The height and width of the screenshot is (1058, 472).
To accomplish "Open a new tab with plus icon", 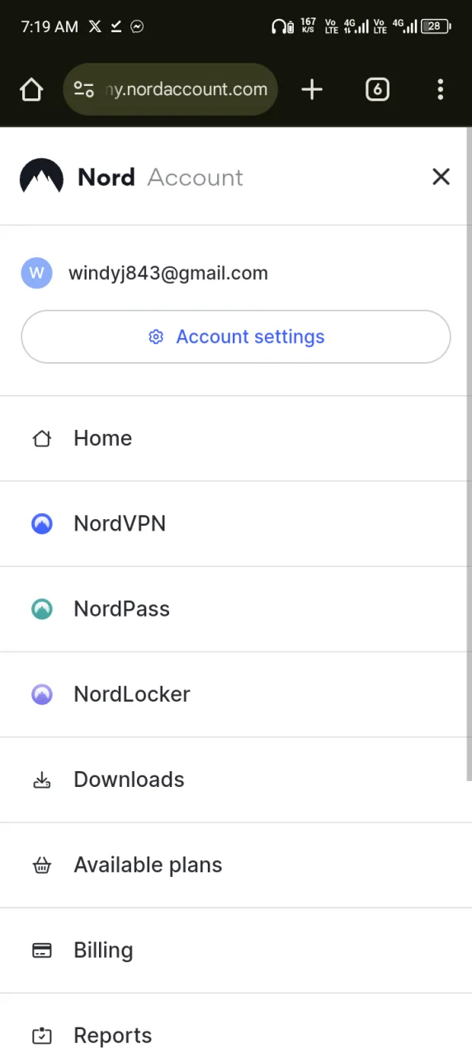I will (312, 89).
